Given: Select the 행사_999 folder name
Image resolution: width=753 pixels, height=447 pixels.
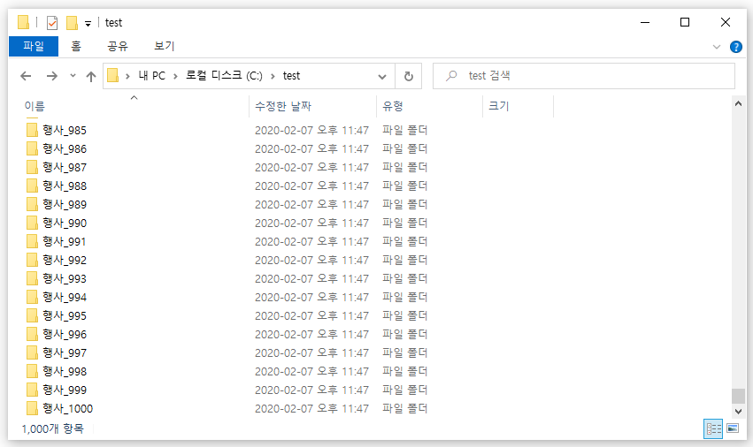Looking at the screenshot, I should 65,390.
